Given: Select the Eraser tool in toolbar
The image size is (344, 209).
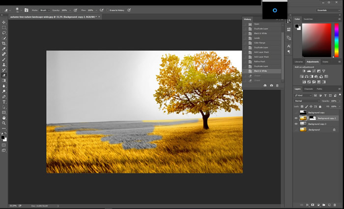Looking at the screenshot, I should click(x=4, y=76).
